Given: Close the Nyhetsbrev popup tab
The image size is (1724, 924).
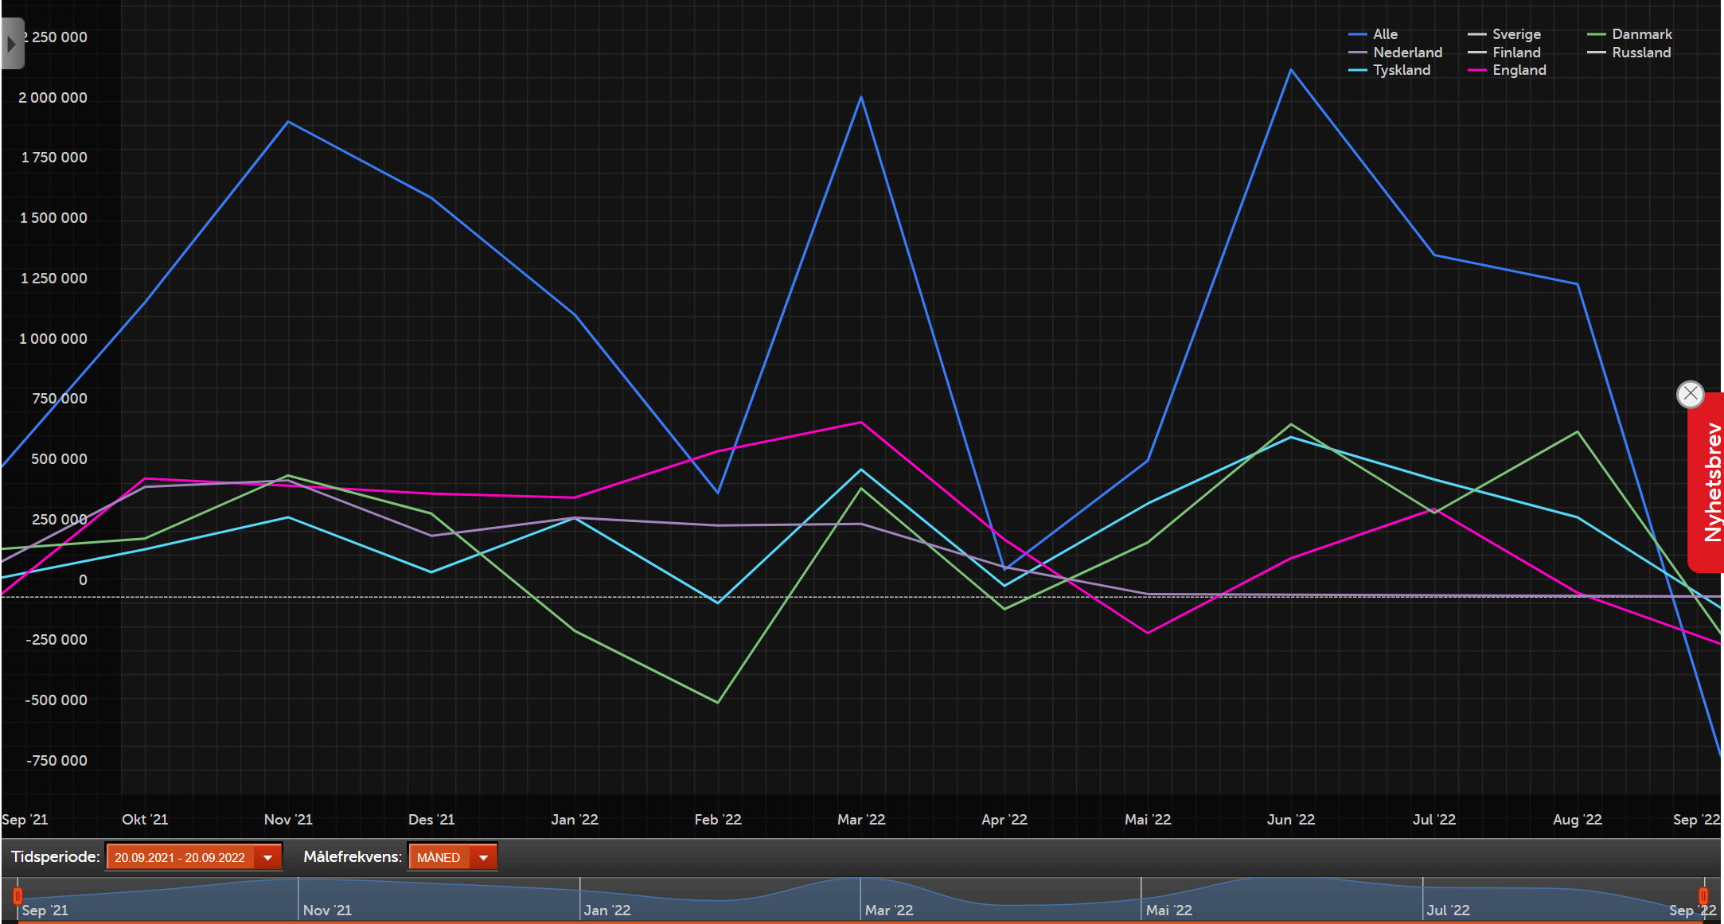Looking at the screenshot, I should coord(1690,394).
